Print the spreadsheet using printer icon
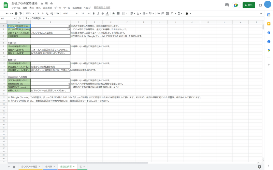Viewport: 273px width, 170px height. [x=16, y=13]
